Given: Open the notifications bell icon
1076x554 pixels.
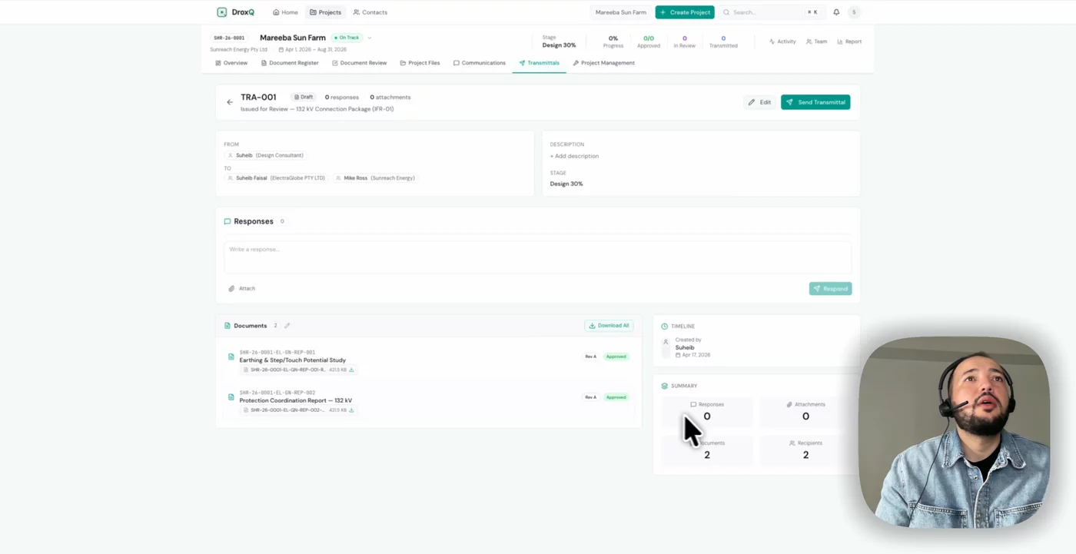Looking at the screenshot, I should (836, 12).
